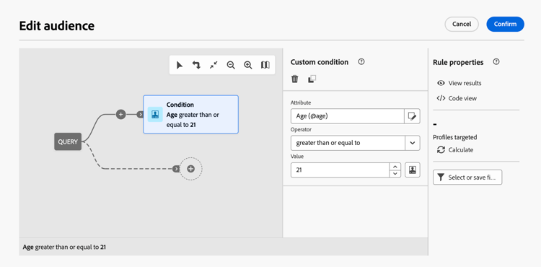Add a condition on the dashed branch
Image resolution: width=541 pixels, height=267 pixels.
(191, 169)
